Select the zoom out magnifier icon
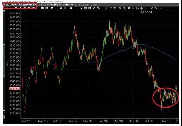 125,8
